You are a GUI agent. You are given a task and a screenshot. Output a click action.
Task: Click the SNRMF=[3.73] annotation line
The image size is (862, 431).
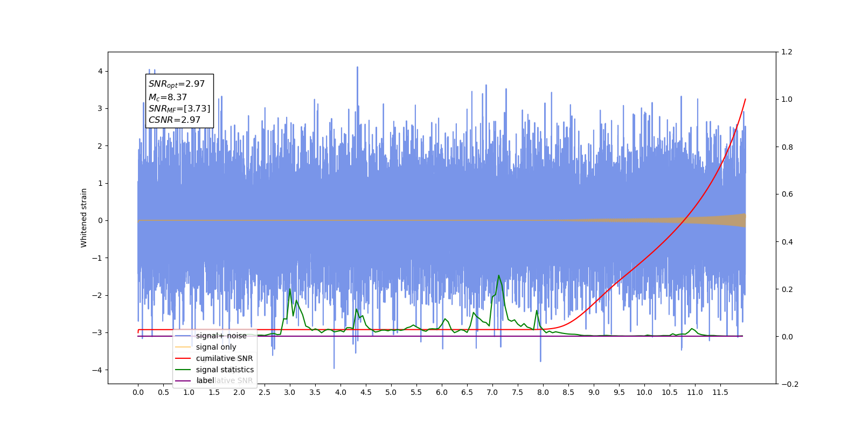pos(179,109)
